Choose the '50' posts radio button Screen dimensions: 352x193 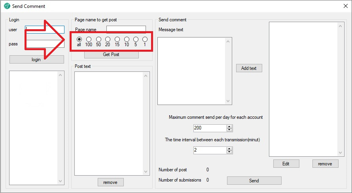pyautogui.click(x=98, y=39)
